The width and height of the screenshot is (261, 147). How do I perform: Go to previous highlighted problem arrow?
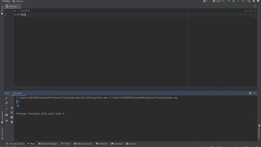pyautogui.click(x=251, y=11)
